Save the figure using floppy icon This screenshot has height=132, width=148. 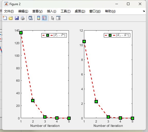click(17, 18)
